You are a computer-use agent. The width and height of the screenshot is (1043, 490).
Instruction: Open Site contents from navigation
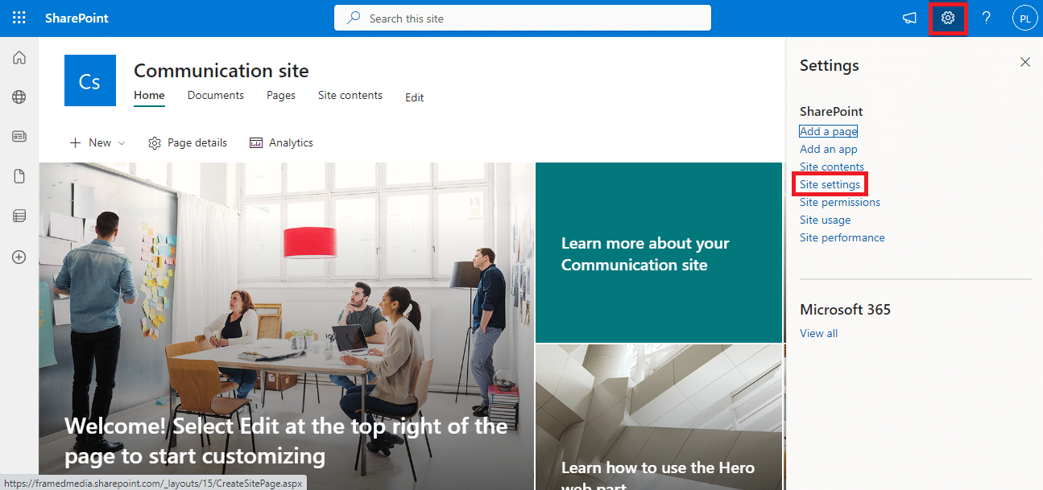[350, 95]
